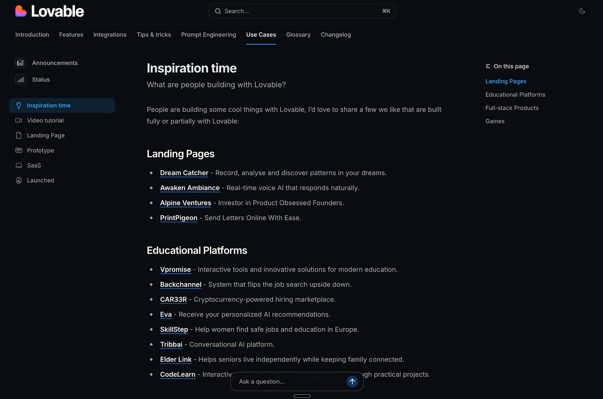Click the Educational Platforms heading
The image size is (603, 399).
coord(197,250)
